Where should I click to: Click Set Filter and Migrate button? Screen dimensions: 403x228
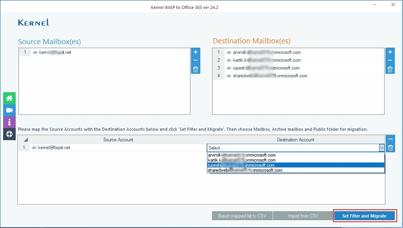pyautogui.click(x=364, y=216)
